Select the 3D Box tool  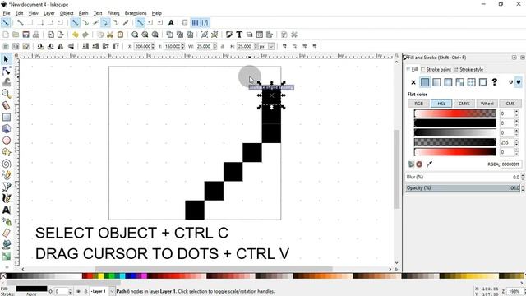tap(6, 128)
